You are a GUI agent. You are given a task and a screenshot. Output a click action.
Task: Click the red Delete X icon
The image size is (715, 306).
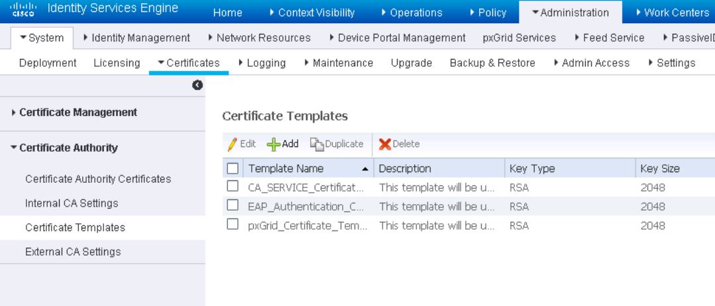coord(385,144)
